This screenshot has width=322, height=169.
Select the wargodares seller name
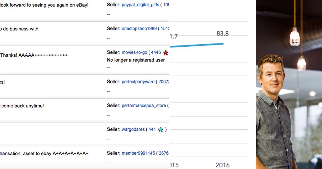tap(133, 129)
